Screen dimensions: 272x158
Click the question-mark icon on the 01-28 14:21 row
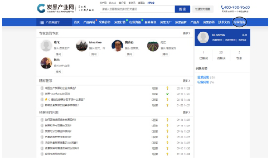[168, 105]
